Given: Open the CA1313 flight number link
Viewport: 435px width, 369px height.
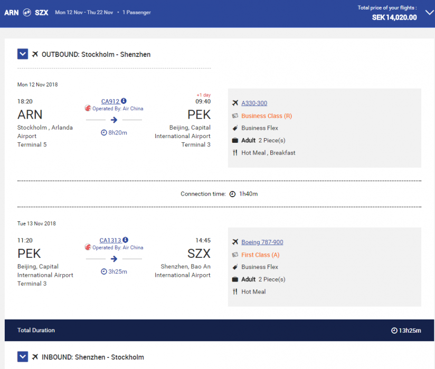Looking at the screenshot, I should point(110,240).
